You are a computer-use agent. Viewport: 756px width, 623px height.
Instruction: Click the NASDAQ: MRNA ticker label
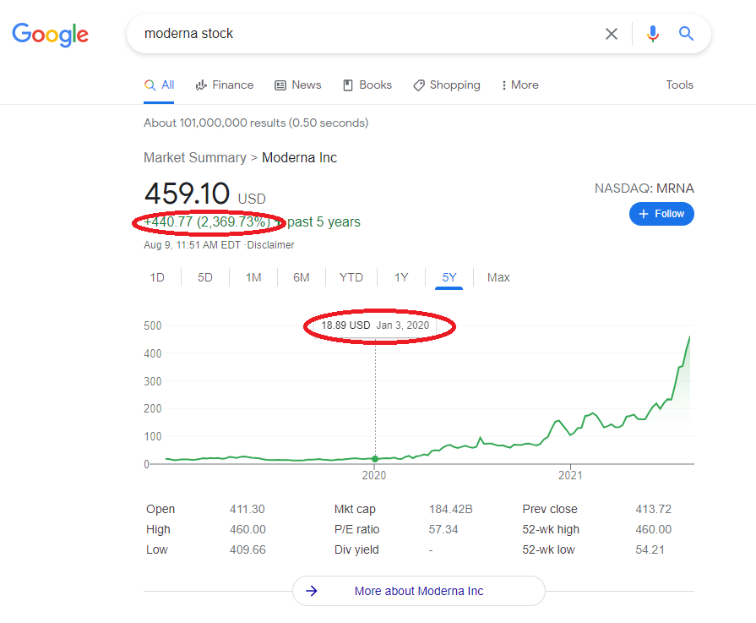point(645,189)
